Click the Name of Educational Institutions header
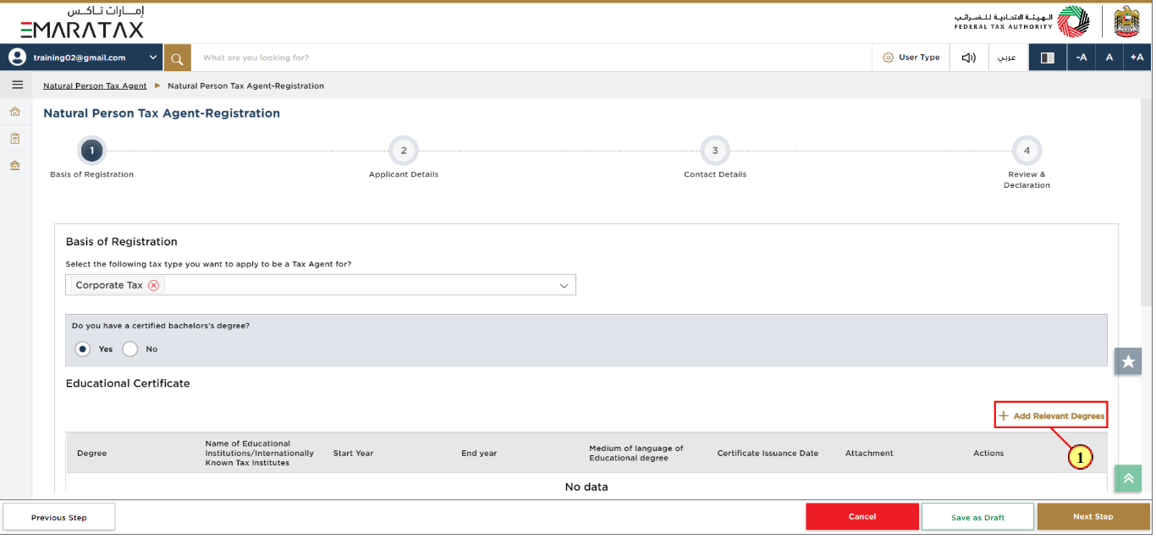The height and width of the screenshot is (539, 1156). coord(260,454)
